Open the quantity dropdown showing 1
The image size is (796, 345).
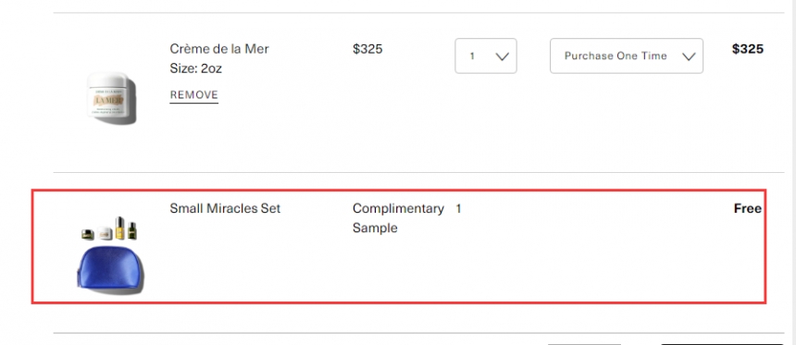[486, 55]
